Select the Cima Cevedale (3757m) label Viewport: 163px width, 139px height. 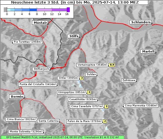pos(87,106)
